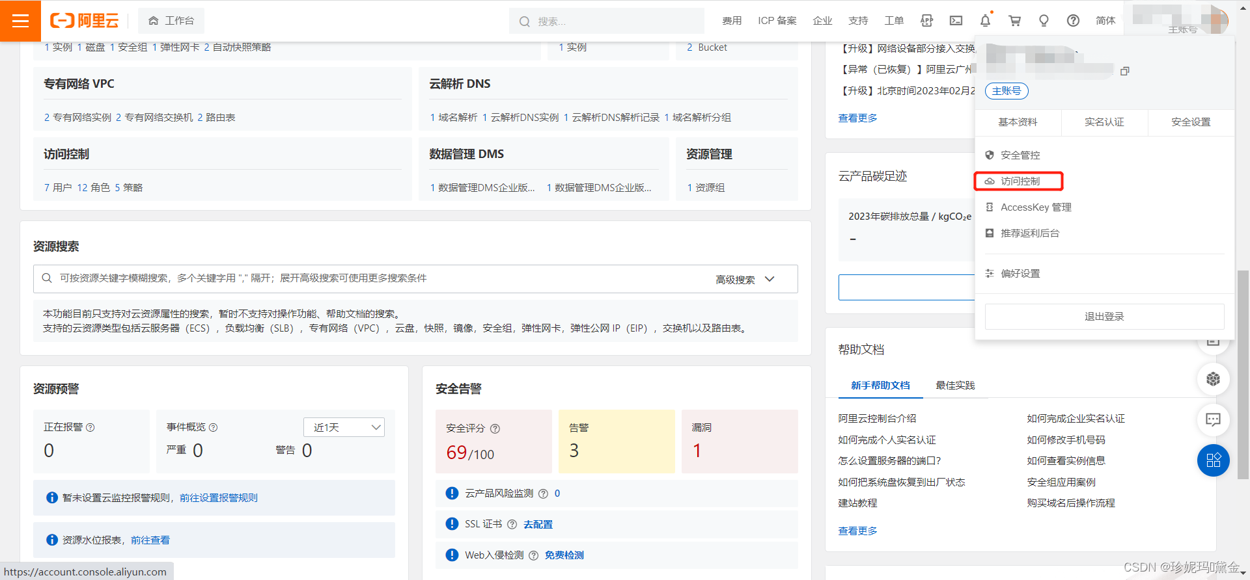Click 12 角色 under 访问控制

[x=94, y=188]
